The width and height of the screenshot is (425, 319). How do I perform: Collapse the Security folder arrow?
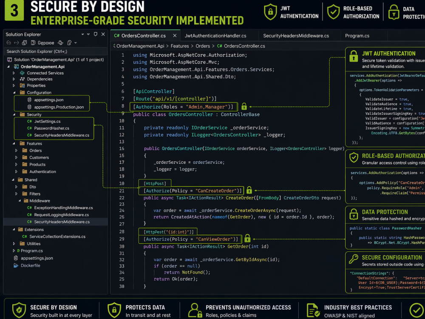(x=14, y=114)
